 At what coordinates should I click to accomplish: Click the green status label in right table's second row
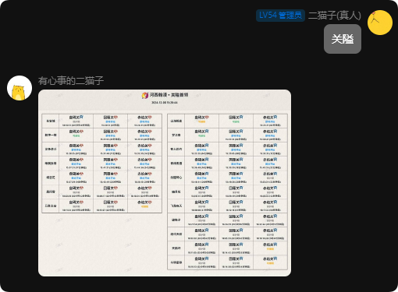coord(201,135)
